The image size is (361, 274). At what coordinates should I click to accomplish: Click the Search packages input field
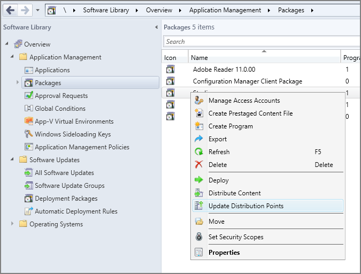[x=262, y=42]
